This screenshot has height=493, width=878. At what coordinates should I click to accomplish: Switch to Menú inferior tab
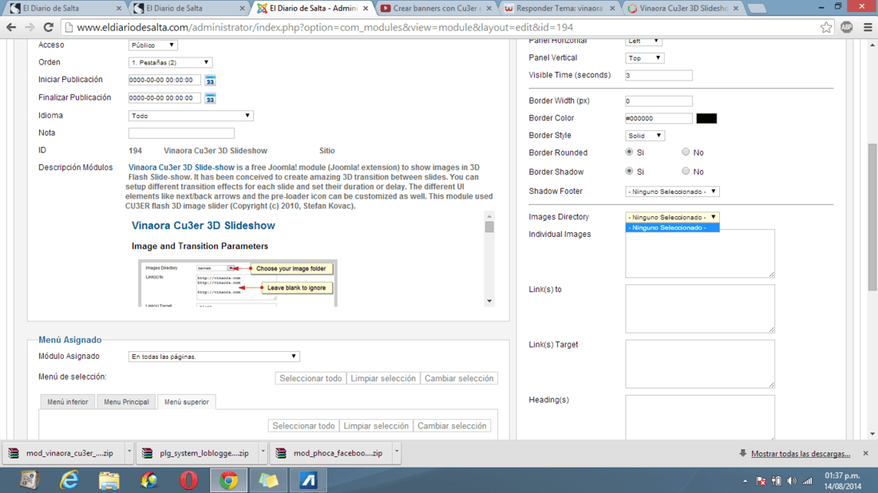[x=68, y=402]
